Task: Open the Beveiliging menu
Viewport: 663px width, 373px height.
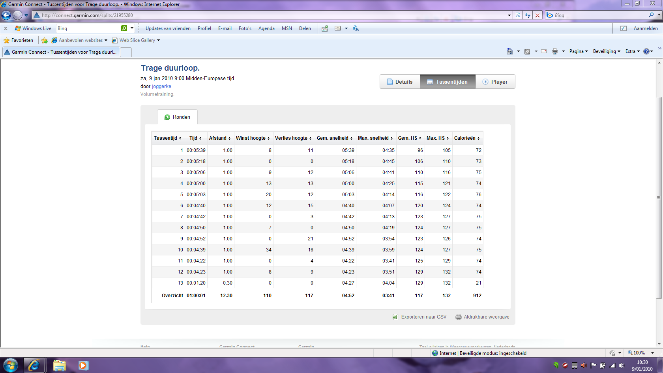Action: point(607,51)
